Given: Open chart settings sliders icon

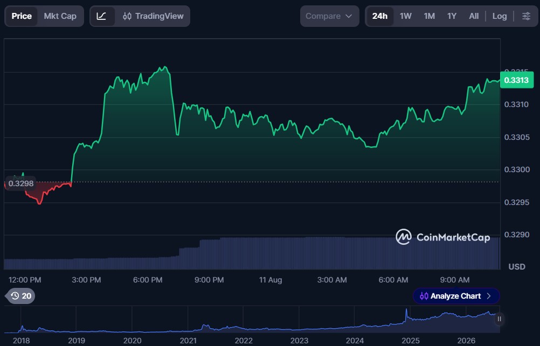Looking at the screenshot, I should 526,16.
